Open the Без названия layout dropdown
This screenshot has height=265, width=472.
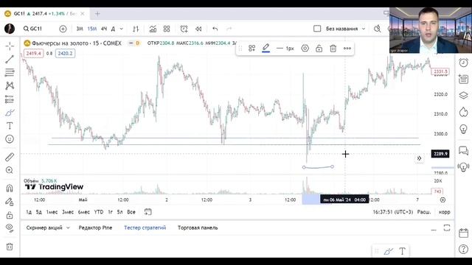click(x=346, y=29)
